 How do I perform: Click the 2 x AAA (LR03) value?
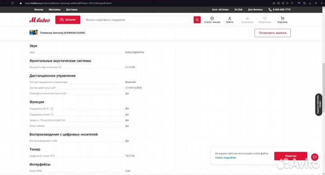134,87
